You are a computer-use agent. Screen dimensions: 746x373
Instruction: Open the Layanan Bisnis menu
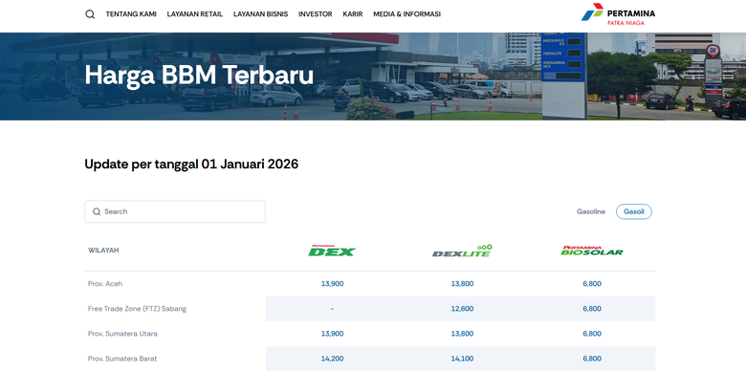pyautogui.click(x=260, y=14)
